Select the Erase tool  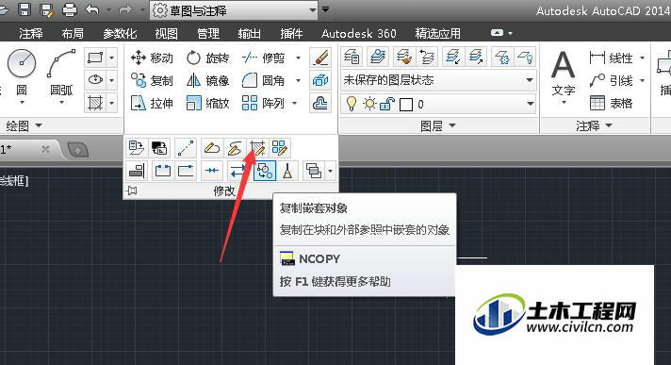320,58
